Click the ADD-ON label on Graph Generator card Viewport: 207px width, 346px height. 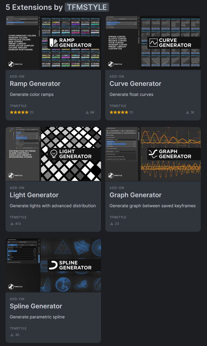117,188
